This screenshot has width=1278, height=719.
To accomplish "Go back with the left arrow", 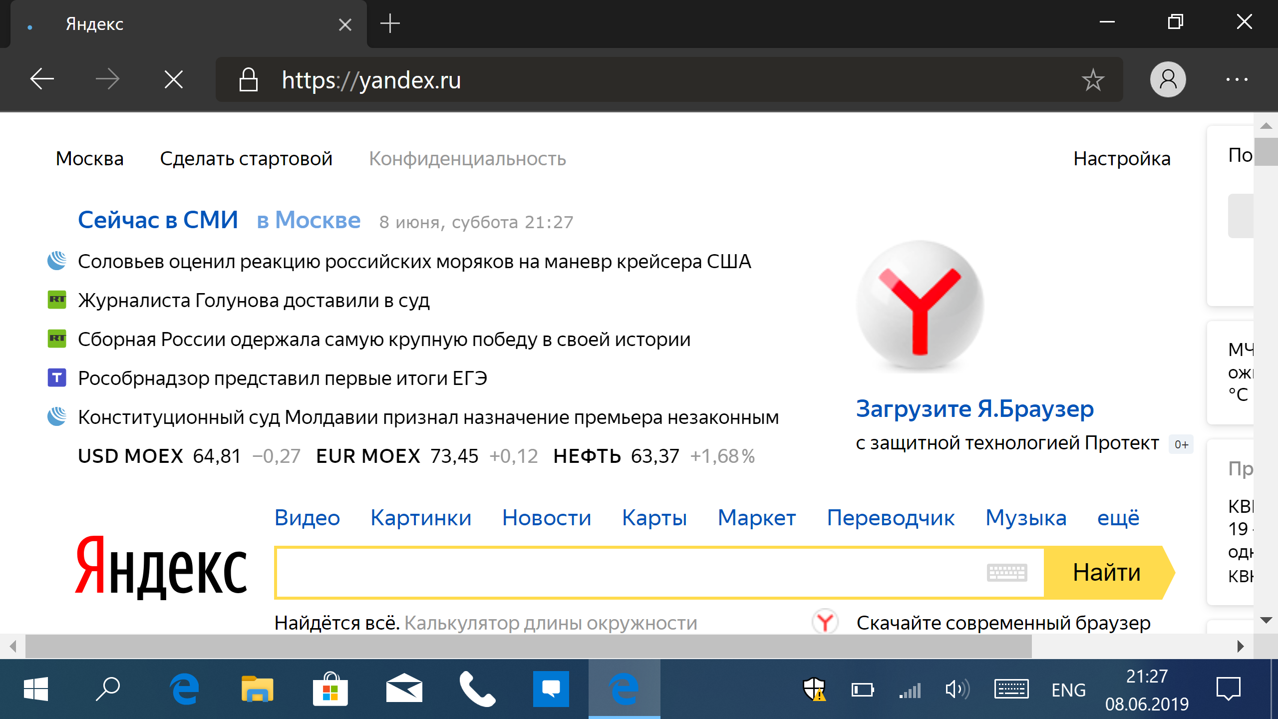I will pos(42,79).
